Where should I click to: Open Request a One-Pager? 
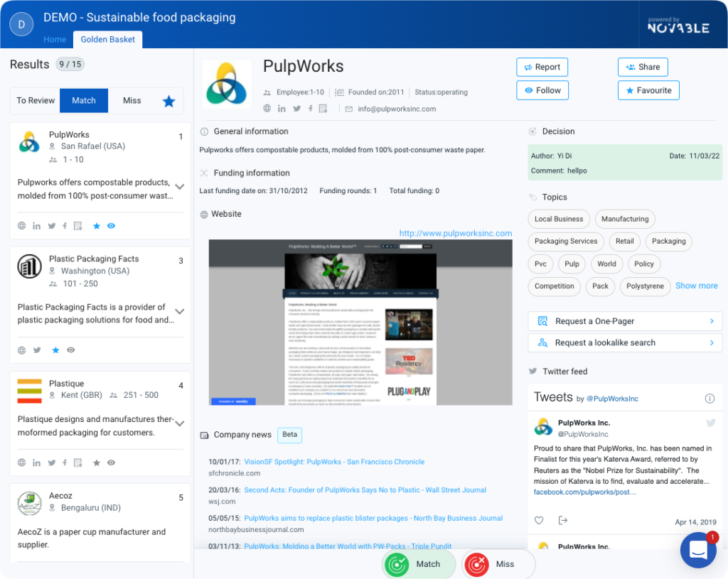pos(625,321)
